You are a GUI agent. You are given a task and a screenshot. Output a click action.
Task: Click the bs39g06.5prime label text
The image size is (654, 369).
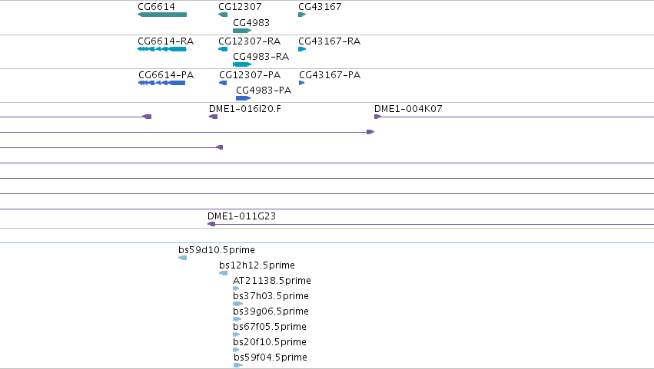(x=271, y=311)
